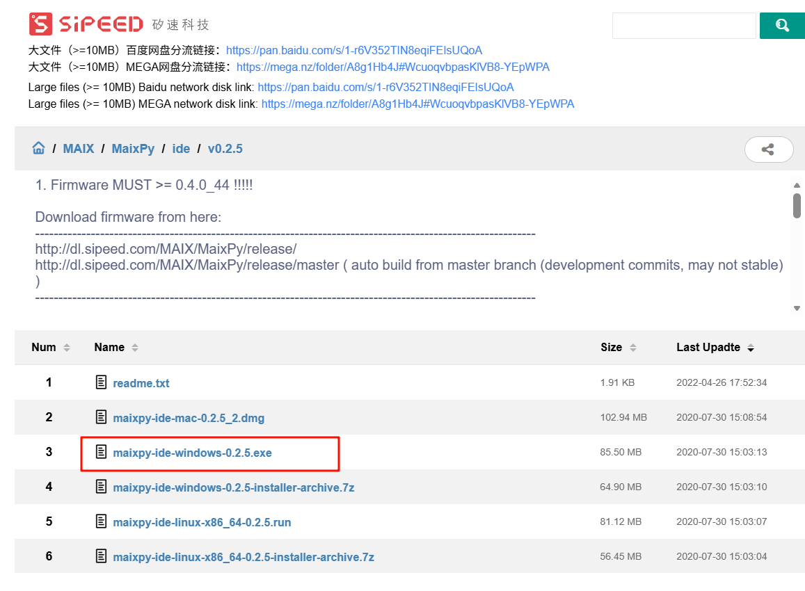The image size is (805, 591).
Task: Open the home breadcrumb icon
Action: pos(38,148)
